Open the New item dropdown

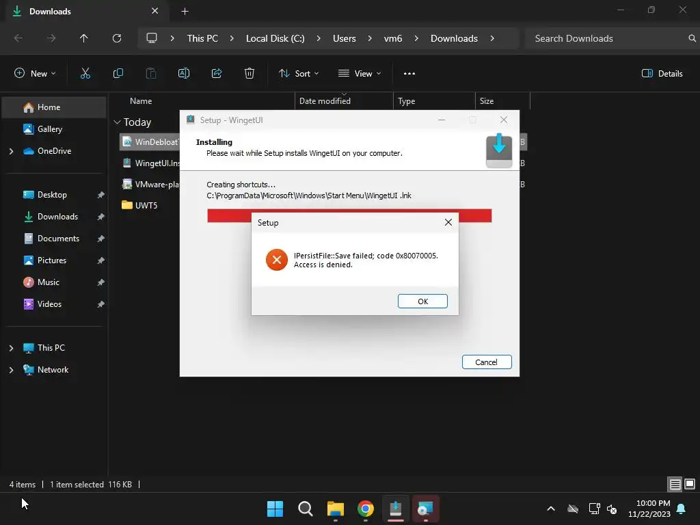35,73
